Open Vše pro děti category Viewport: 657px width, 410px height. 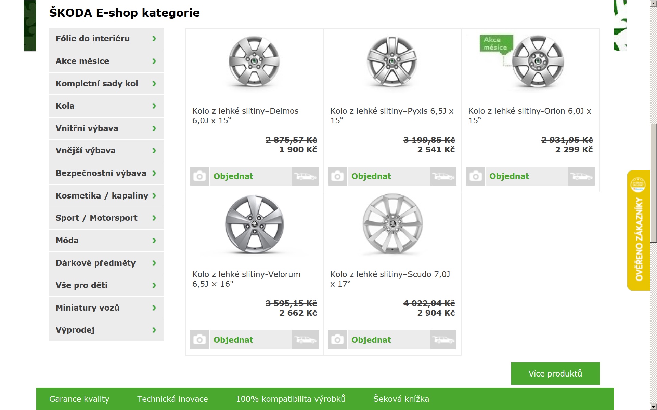pos(106,285)
